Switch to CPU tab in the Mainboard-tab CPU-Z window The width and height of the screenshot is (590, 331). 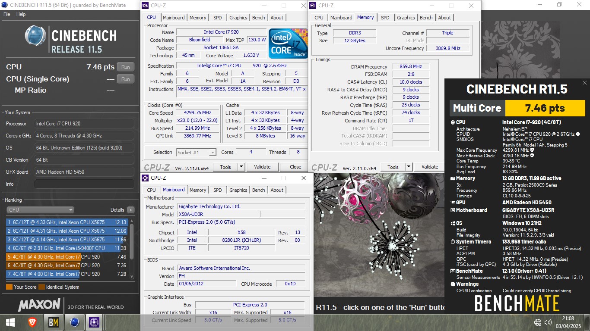(151, 190)
